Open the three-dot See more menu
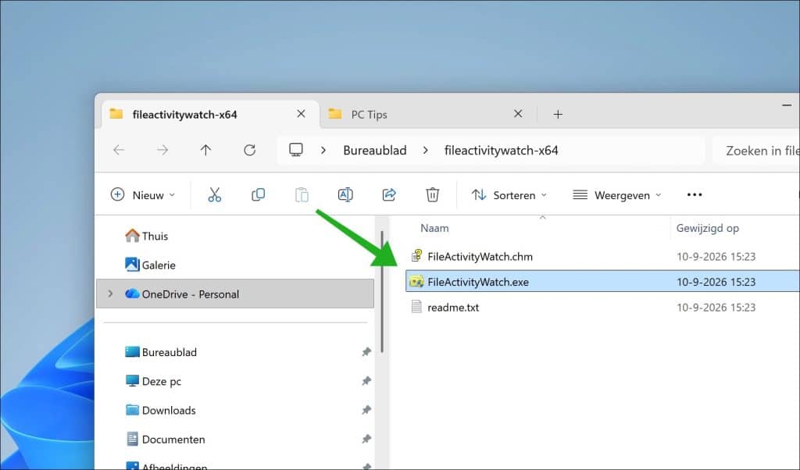Viewport: 800px width, 470px height. click(x=695, y=194)
